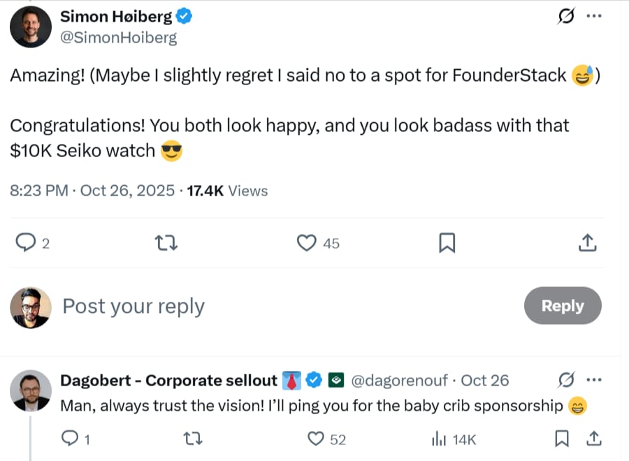Reply to Dagobert's comment
This screenshot has width=629, height=461.
coord(69,439)
